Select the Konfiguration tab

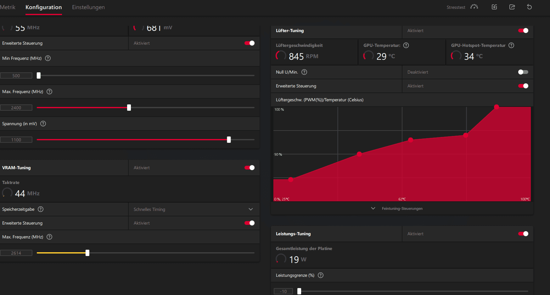pyautogui.click(x=44, y=7)
